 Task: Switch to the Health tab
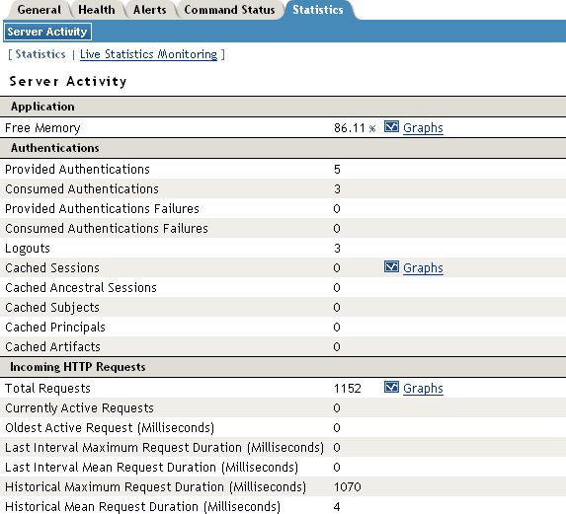[97, 10]
